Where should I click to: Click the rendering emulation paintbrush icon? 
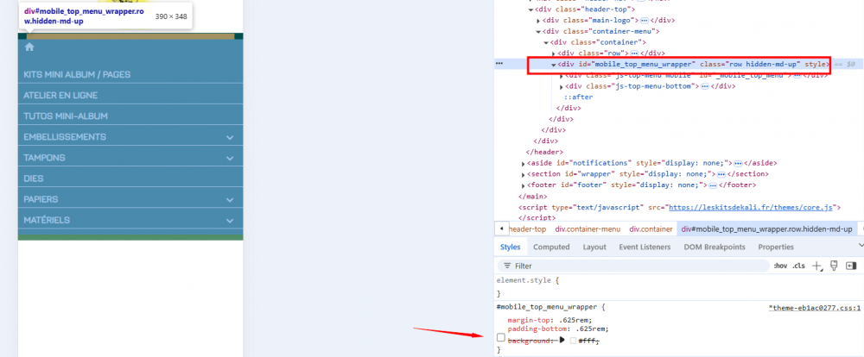point(834,266)
